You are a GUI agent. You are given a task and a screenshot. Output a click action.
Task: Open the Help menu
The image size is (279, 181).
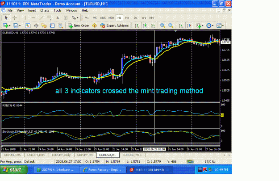point(85,10)
